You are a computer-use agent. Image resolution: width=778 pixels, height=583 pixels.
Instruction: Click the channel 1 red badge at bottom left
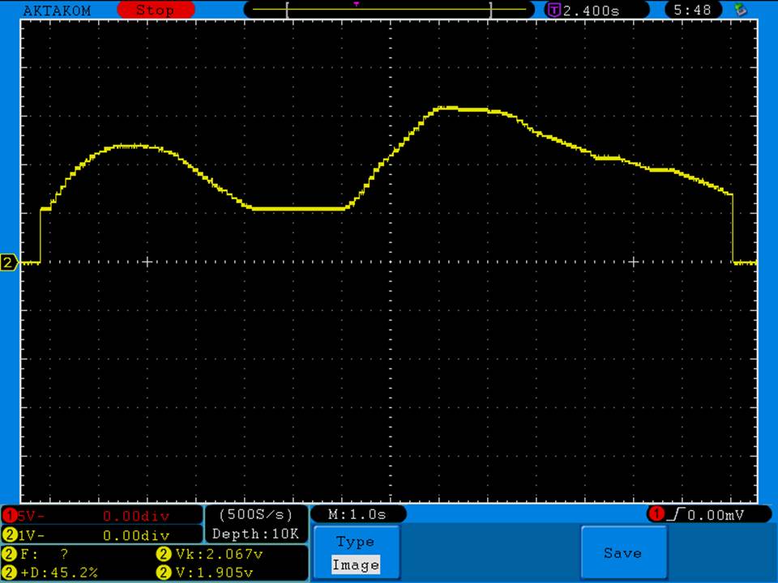pos(9,516)
